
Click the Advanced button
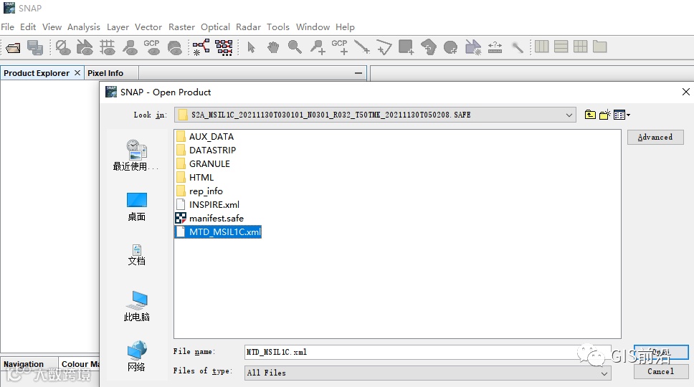coord(655,137)
